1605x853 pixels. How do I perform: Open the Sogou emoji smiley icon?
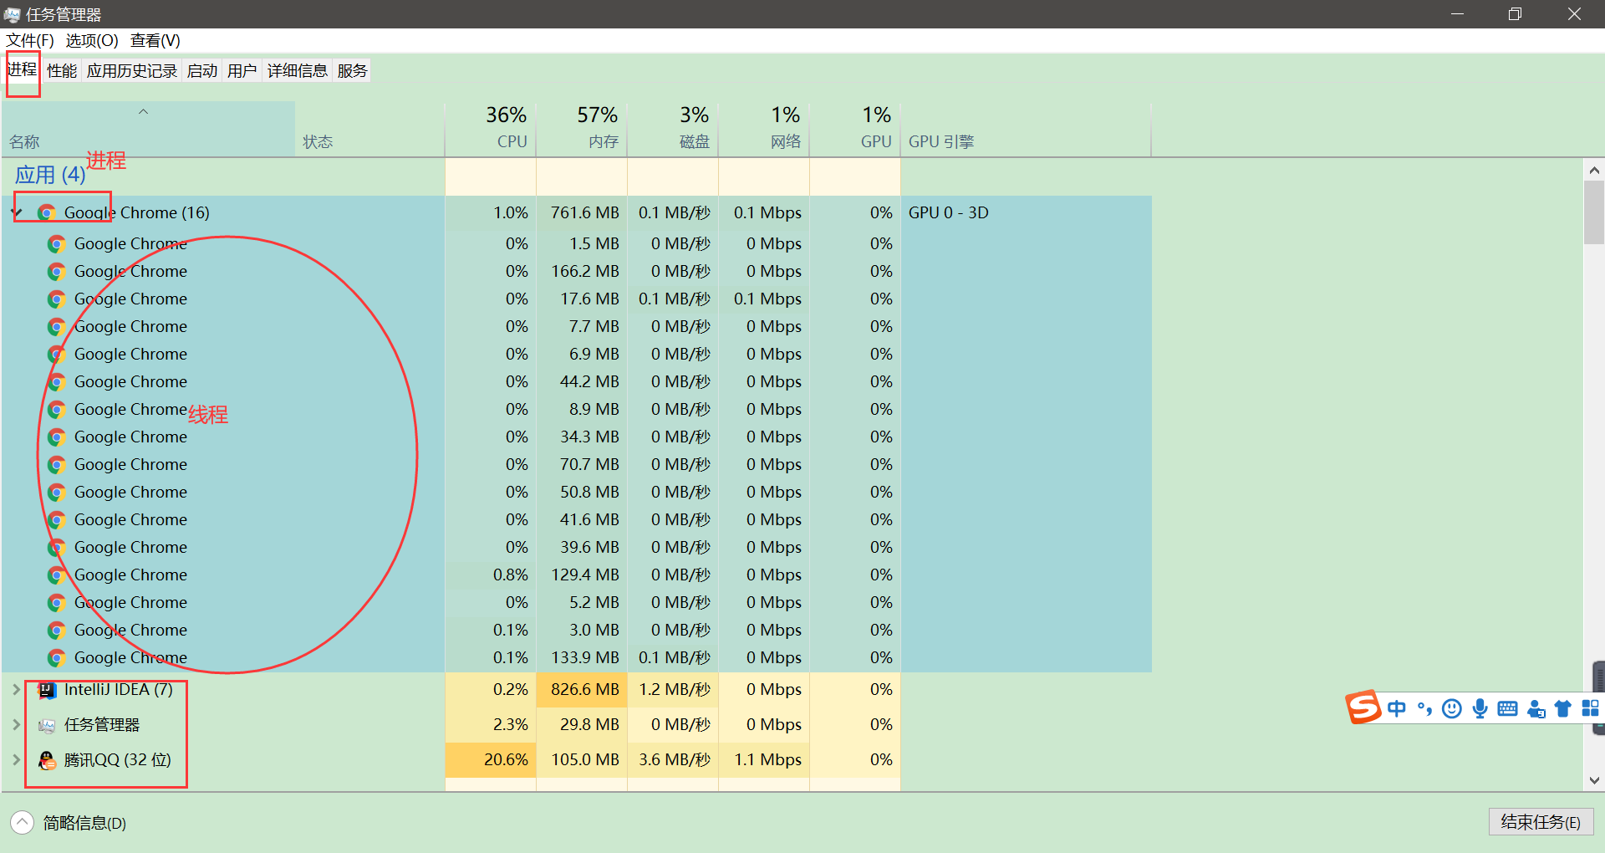pyautogui.click(x=1453, y=709)
